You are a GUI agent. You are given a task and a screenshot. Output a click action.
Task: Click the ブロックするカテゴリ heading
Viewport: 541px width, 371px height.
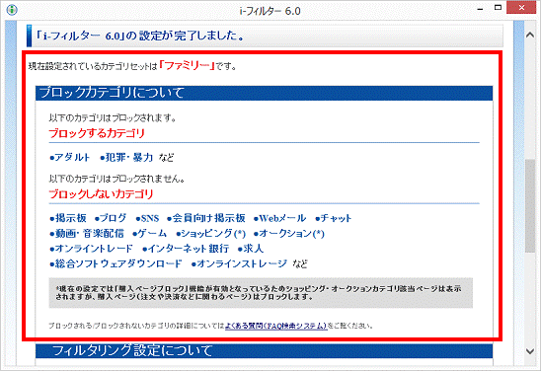point(97,133)
